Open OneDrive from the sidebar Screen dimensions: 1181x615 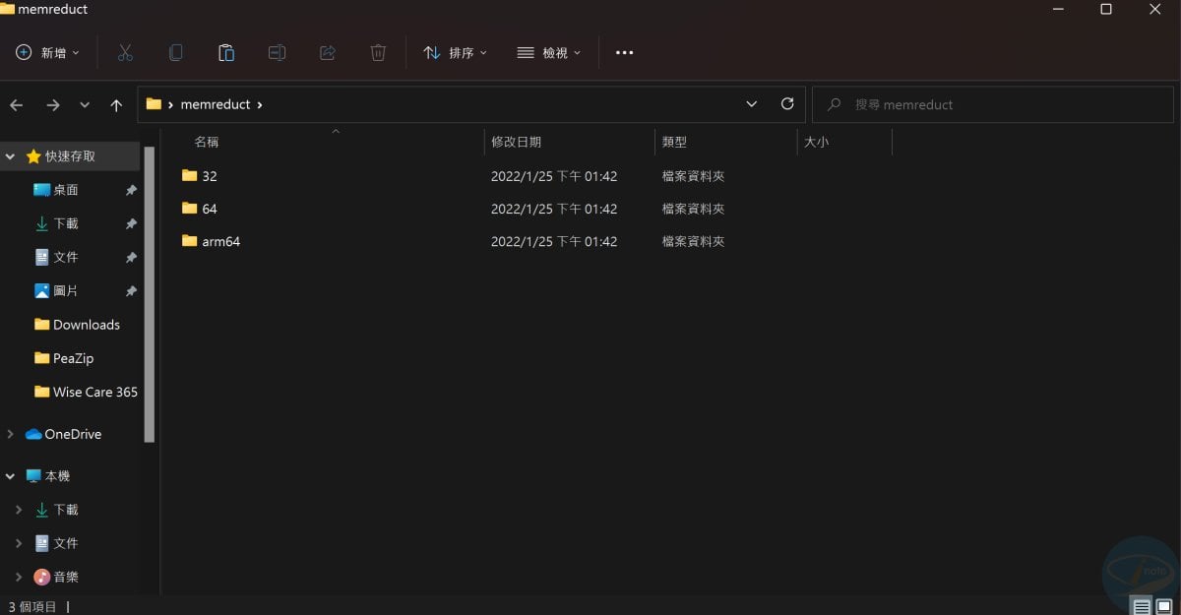click(74, 434)
